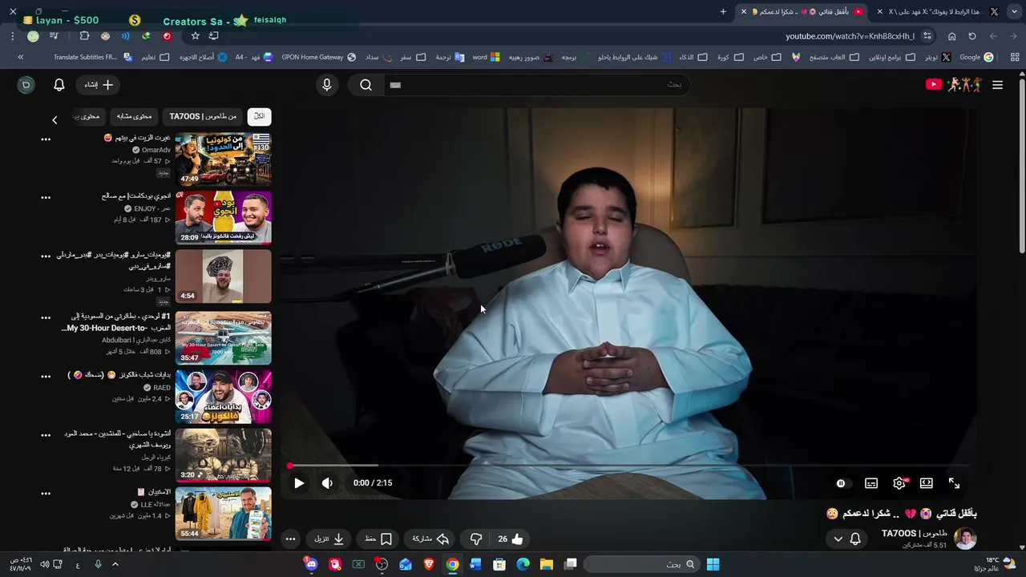1026x577 pixels.
Task: Open options for the 55:44 video
Action: (x=46, y=493)
